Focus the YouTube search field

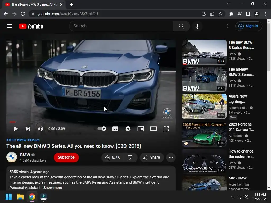coord(121,26)
